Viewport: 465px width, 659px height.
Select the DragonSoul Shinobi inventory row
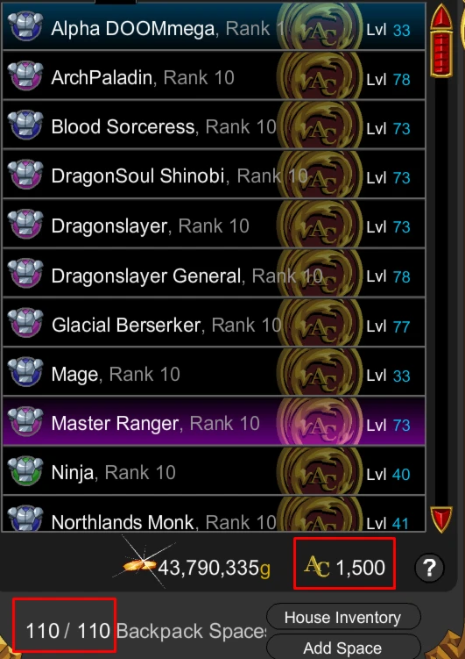click(214, 175)
